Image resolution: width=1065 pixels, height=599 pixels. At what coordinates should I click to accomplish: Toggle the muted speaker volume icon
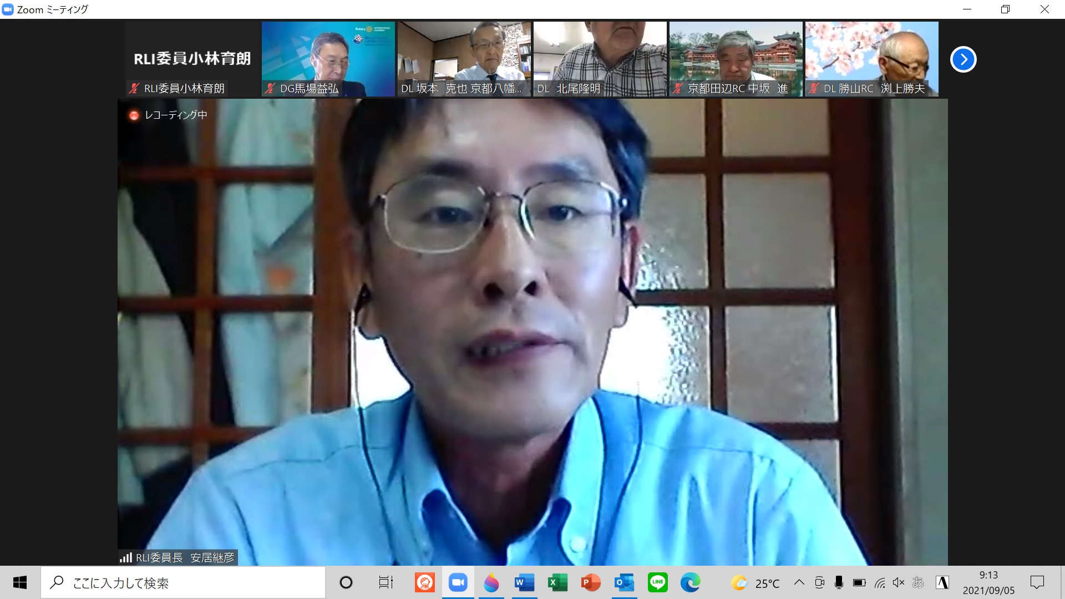click(899, 582)
